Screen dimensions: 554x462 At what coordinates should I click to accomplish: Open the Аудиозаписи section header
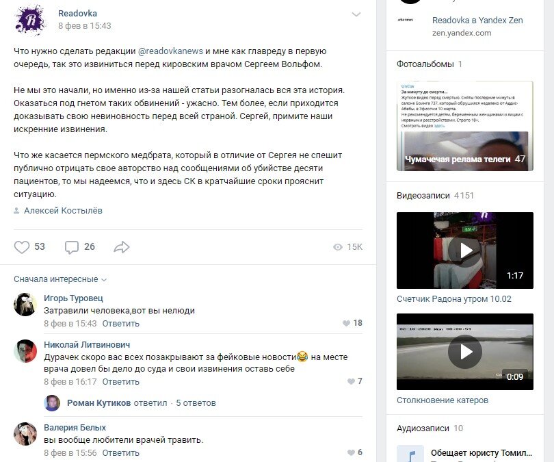(423, 428)
